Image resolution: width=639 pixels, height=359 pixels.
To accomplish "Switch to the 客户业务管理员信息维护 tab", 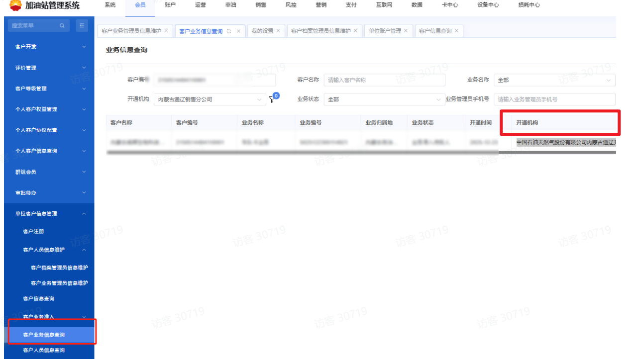I will 131,31.
